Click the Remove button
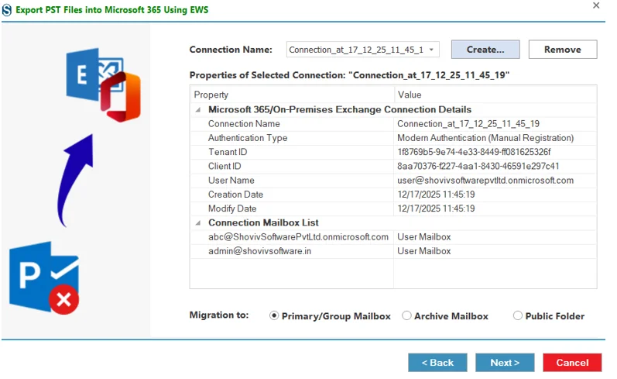The height and width of the screenshot is (379, 617). pos(563,50)
